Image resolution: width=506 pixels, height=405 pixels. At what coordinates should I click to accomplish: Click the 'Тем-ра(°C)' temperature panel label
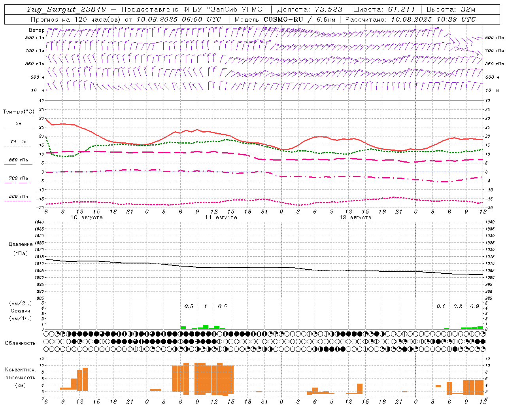(x=19, y=112)
